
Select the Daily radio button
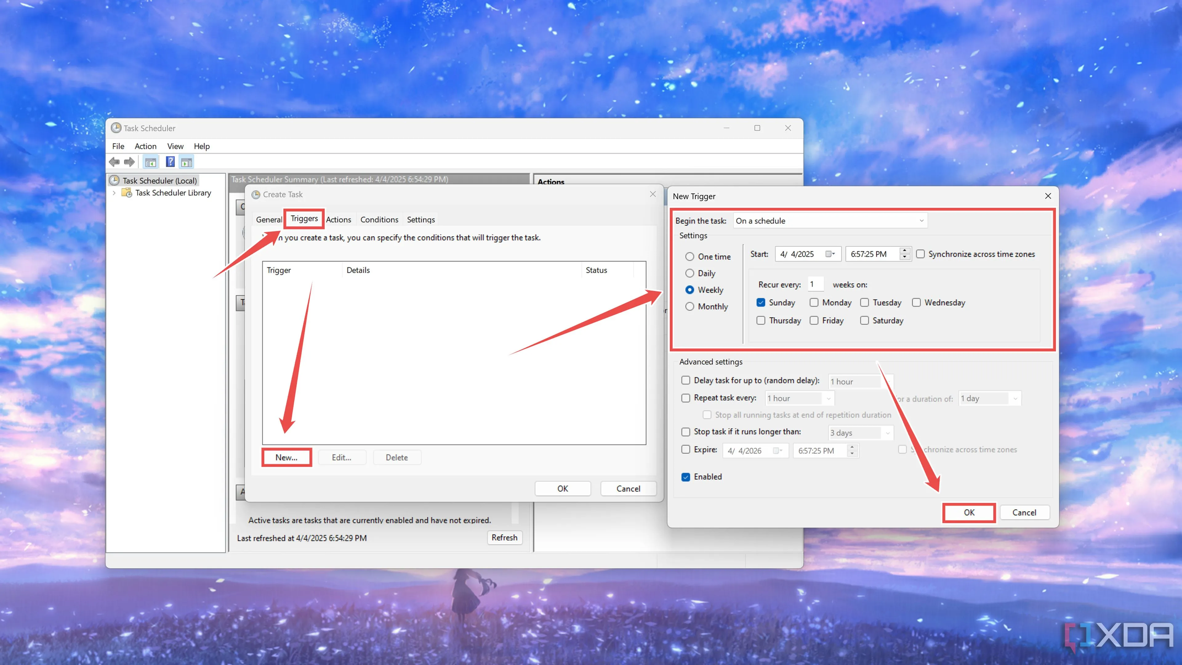689,273
